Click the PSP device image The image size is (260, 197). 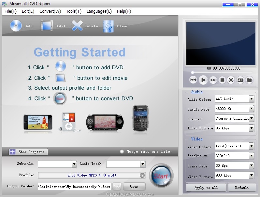[x=105, y=122]
